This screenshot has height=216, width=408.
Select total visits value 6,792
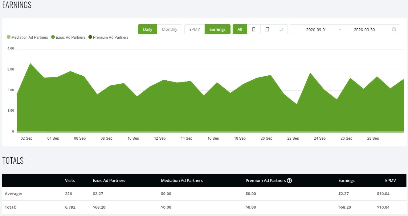click(70, 207)
